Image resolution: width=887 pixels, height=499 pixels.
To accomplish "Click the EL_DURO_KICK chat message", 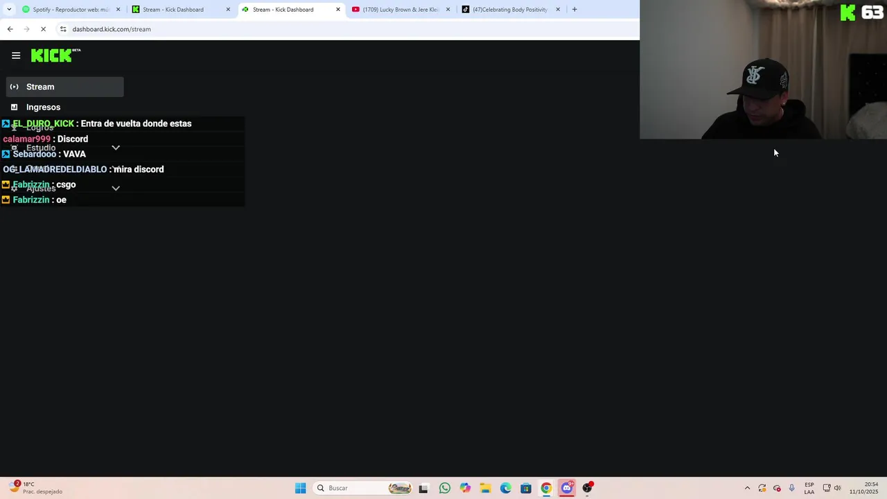I will pyautogui.click(x=102, y=123).
